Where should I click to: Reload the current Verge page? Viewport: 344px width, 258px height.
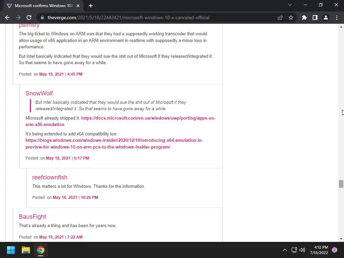pos(29,17)
